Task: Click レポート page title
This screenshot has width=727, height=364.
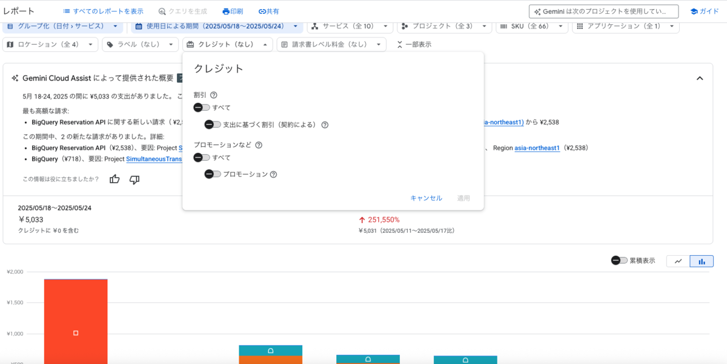Action: (x=19, y=11)
